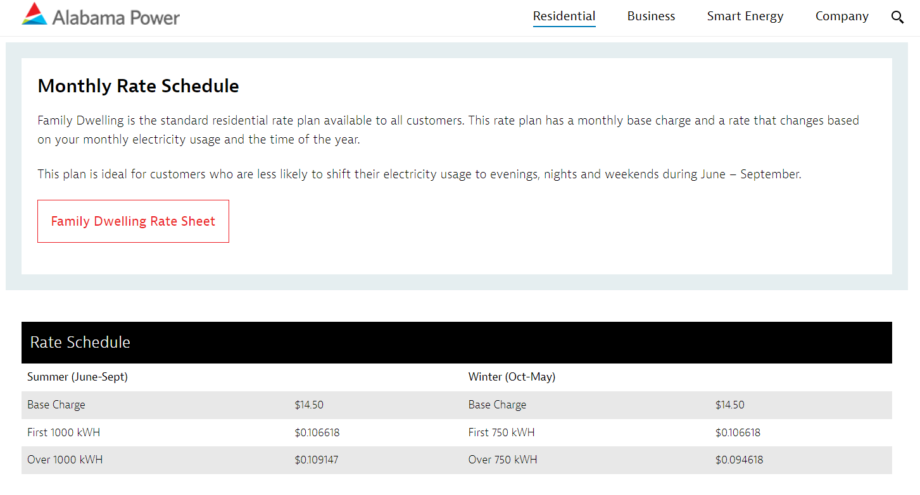Select the winter $0.106618 rate value
This screenshot has width=920, height=495.
pyautogui.click(x=738, y=432)
